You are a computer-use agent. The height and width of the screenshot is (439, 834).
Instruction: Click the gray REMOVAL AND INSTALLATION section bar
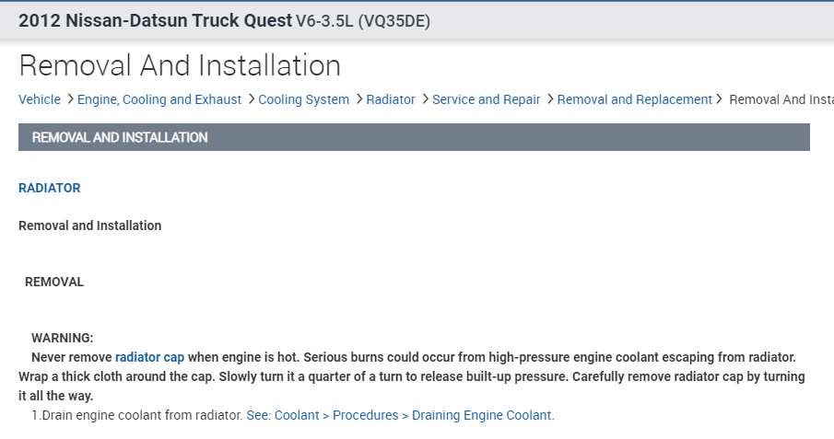click(x=414, y=137)
